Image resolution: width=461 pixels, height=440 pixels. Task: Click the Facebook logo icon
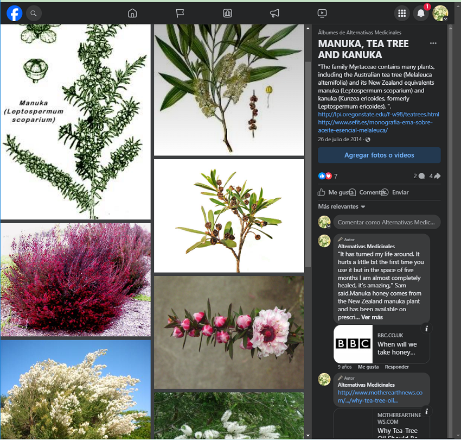15,13
